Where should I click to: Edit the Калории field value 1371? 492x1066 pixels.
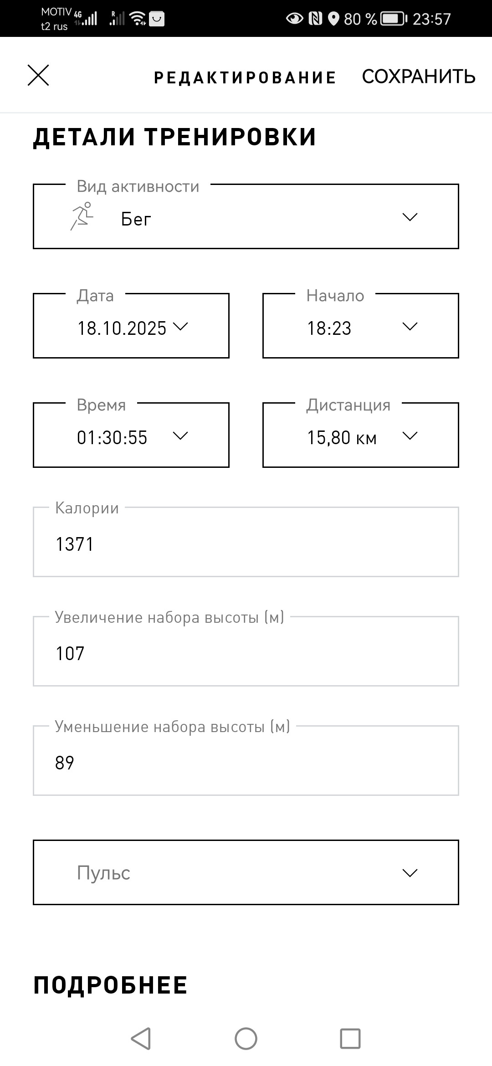pos(246,542)
